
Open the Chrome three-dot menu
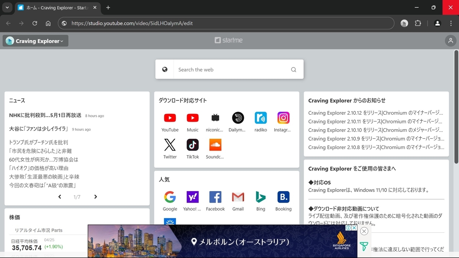point(451,23)
